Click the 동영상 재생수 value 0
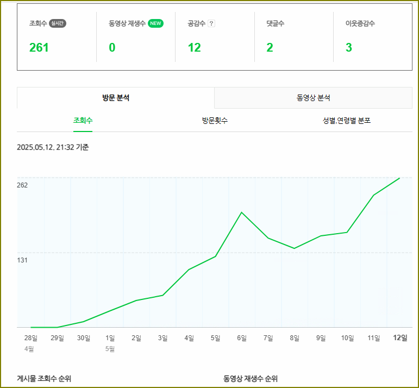The image size is (419, 388). 112,48
